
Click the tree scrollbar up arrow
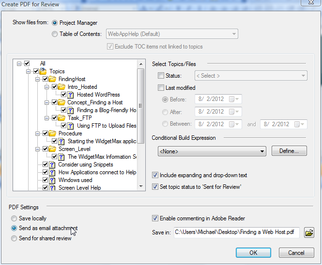141,64
